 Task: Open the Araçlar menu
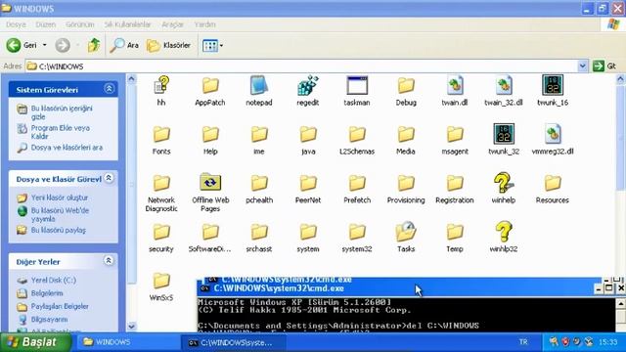[172, 24]
